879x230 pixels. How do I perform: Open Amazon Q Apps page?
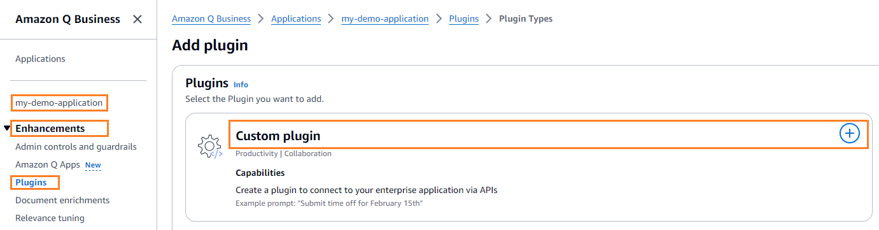click(x=48, y=164)
